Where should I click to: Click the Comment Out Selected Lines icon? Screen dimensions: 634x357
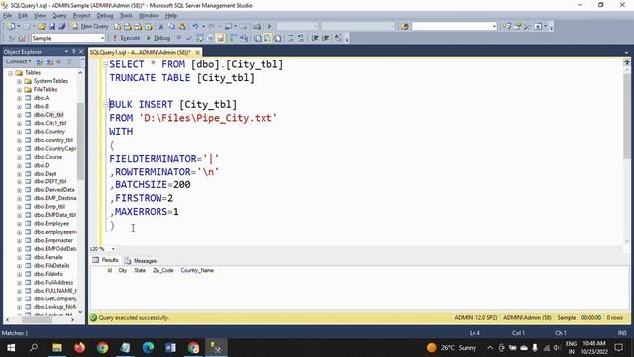pos(290,38)
